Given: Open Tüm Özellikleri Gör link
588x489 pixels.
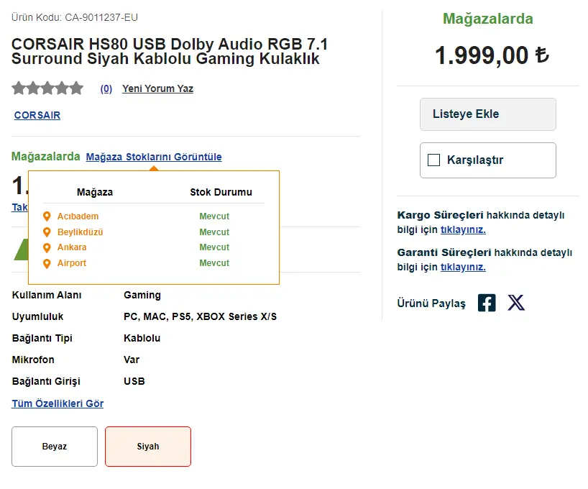Looking at the screenshot, I should pyautogui.click(x=58, y=403).
